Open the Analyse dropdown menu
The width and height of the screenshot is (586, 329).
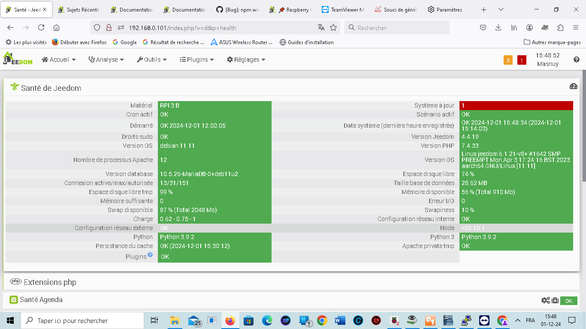106,60
